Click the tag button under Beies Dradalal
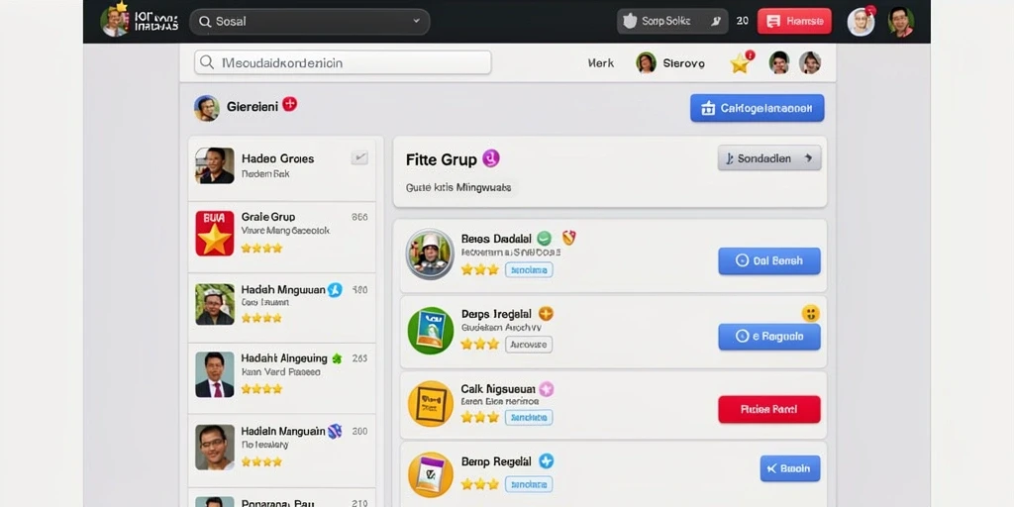 click(x=529, y=269)
